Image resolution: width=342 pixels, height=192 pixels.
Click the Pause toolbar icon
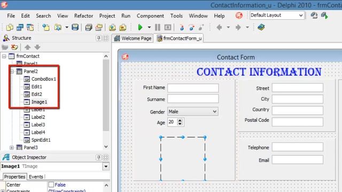tap(158, 27)
